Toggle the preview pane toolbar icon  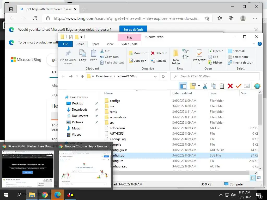183,86
